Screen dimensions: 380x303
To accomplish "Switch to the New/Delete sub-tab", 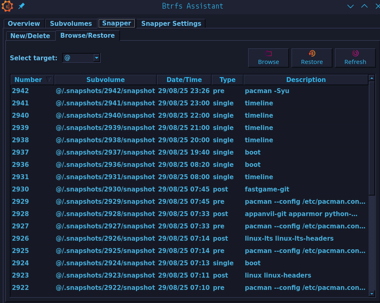I will point(30,36).
